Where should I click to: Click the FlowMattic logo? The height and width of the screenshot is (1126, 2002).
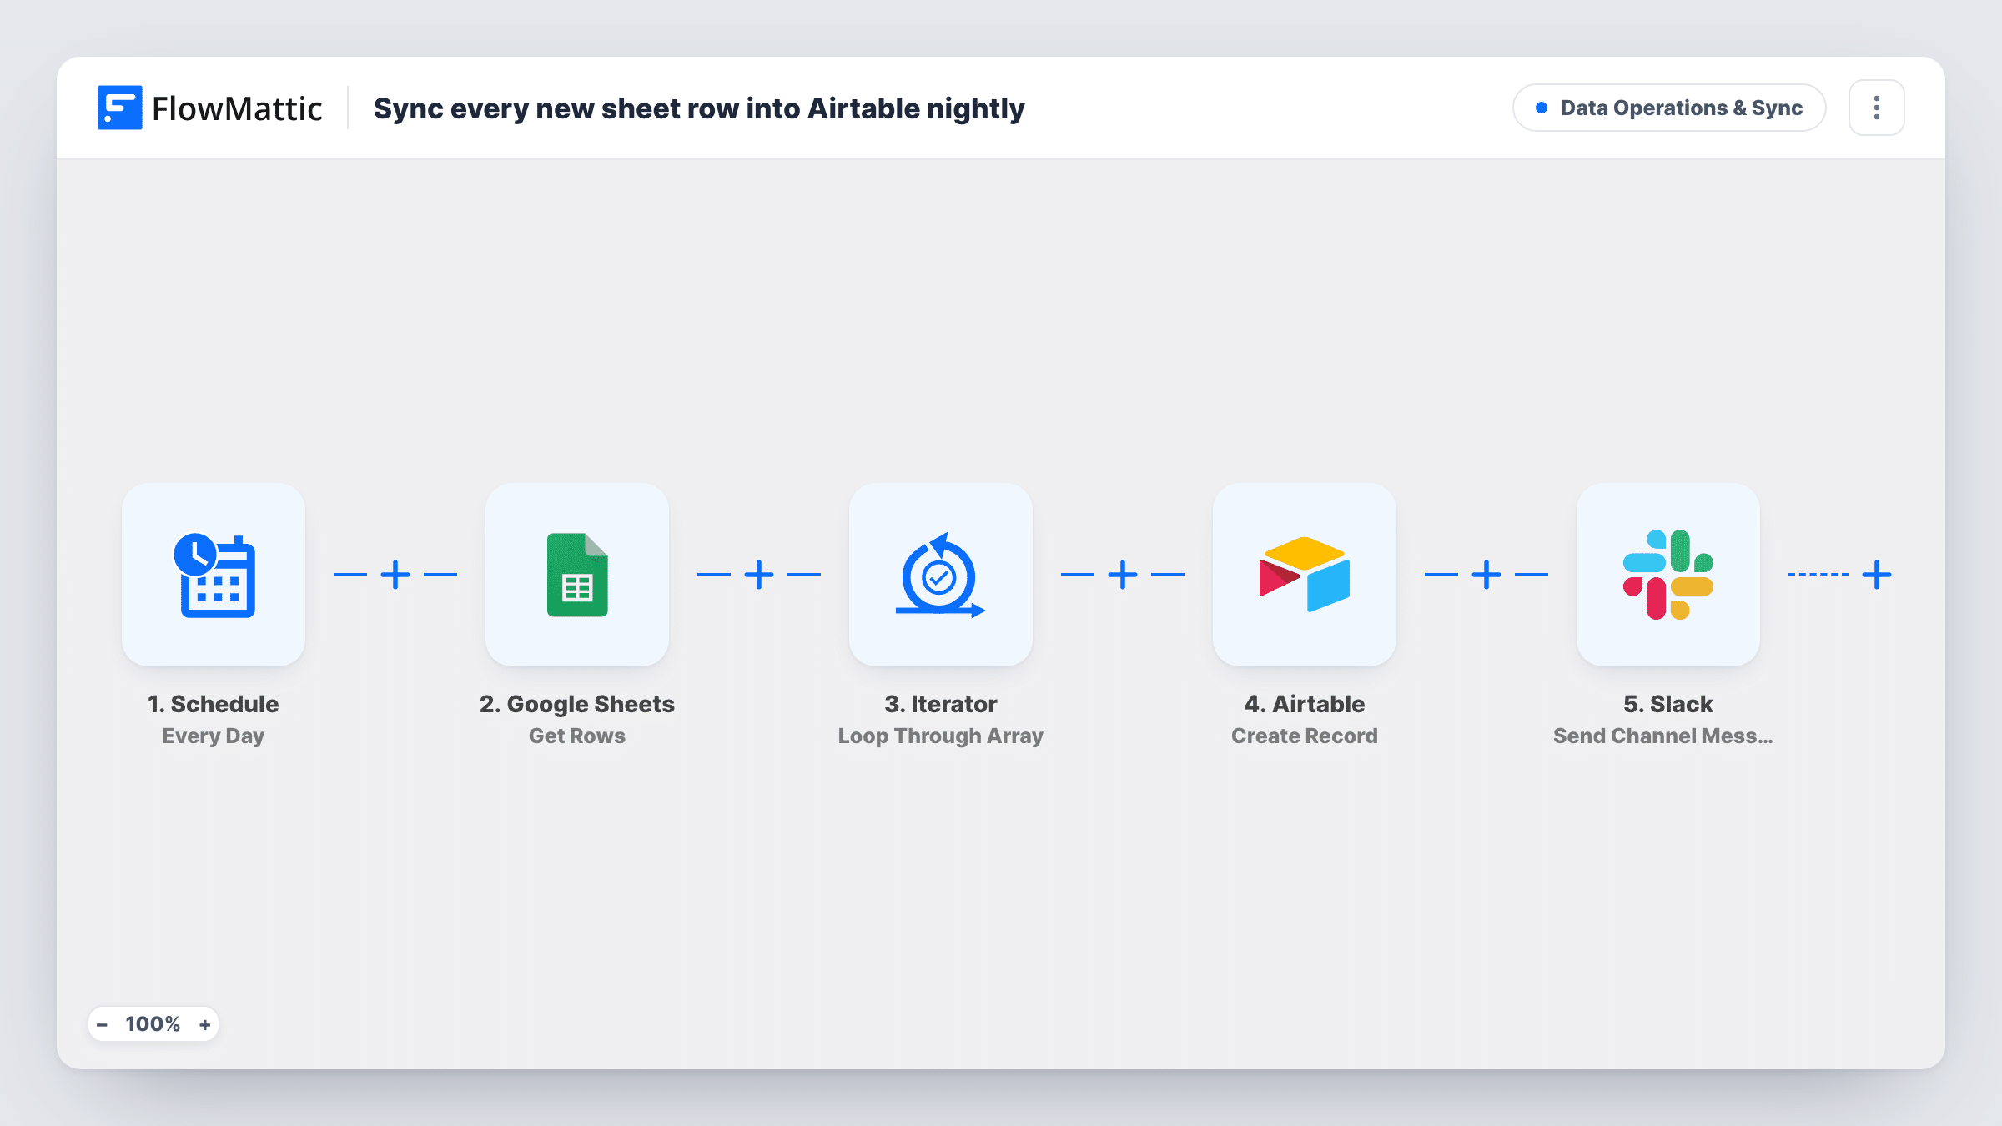(x=209, y=108)
